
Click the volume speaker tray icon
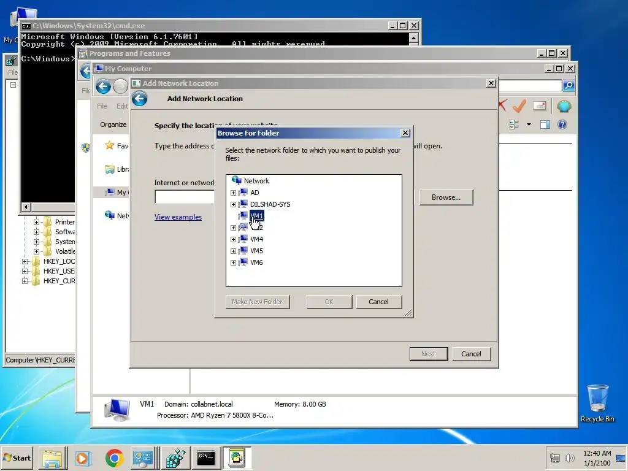[569, 458]
